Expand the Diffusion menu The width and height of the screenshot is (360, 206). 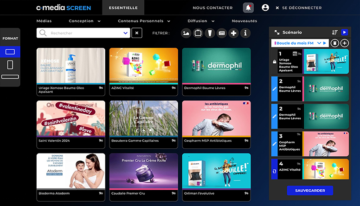[x=201, y=21]
